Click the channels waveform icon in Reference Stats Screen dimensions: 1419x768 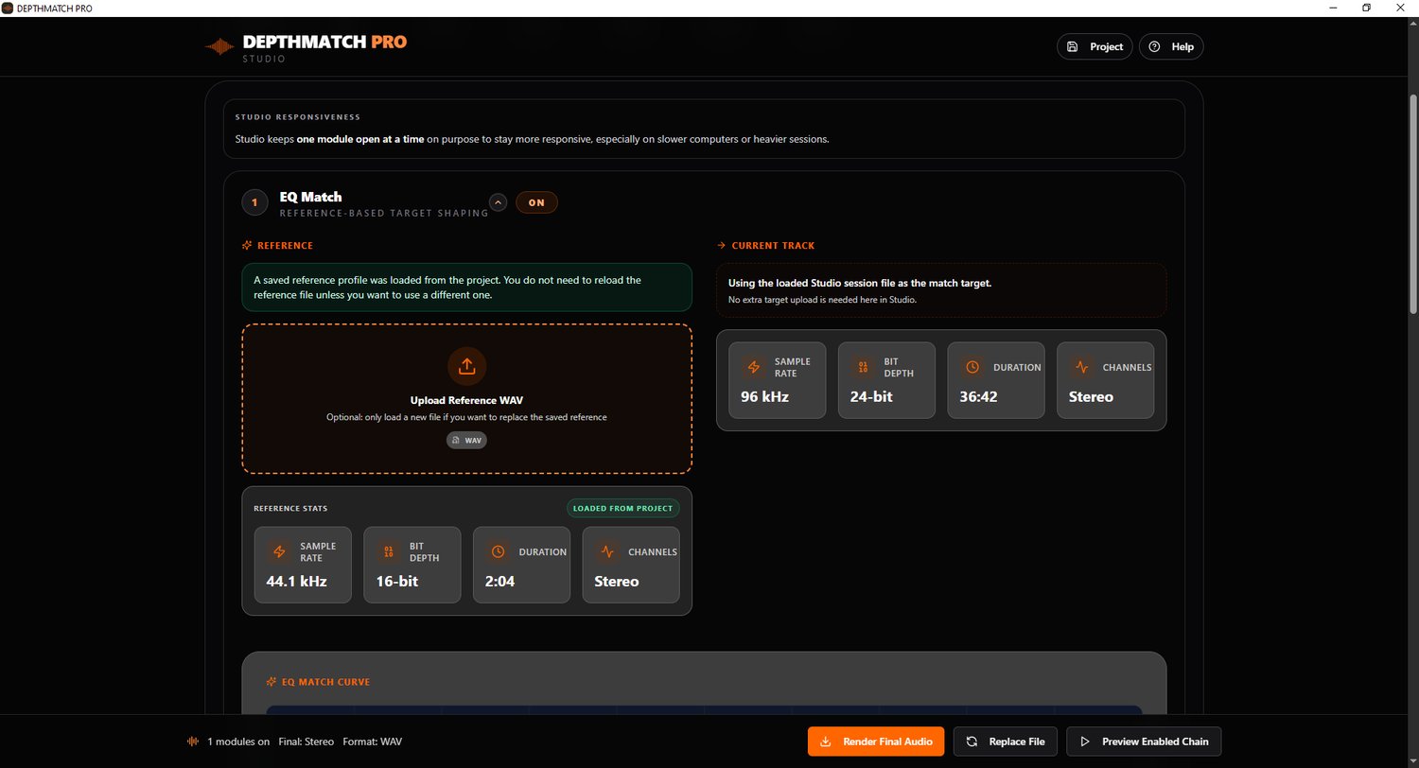(607, 551)
